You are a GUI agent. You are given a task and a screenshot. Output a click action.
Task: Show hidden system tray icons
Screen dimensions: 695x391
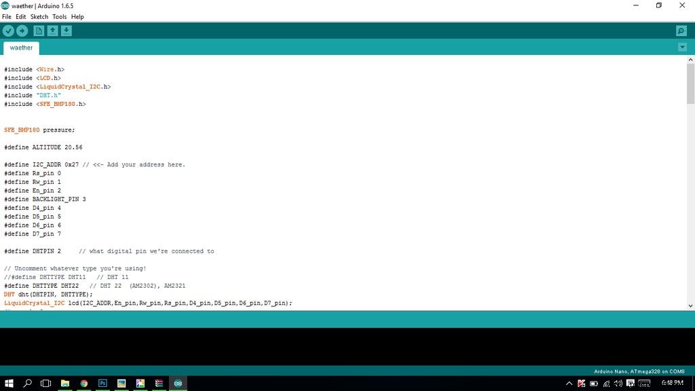(569, 384)
